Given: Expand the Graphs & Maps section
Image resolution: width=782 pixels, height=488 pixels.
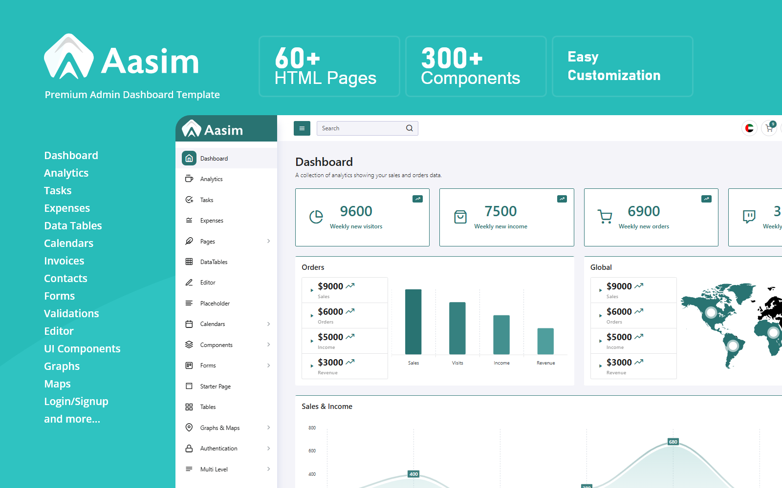Looking at the screenshot, I should pyautogui.click(x=268, y=427).
